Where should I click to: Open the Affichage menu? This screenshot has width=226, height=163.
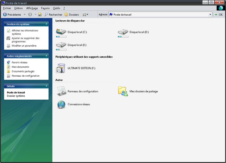click(x=32, y=8)
